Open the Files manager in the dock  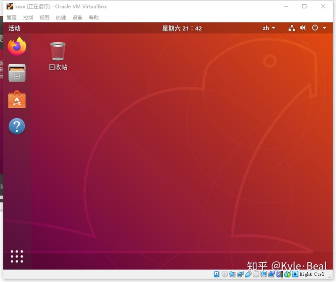click(17, 73)
